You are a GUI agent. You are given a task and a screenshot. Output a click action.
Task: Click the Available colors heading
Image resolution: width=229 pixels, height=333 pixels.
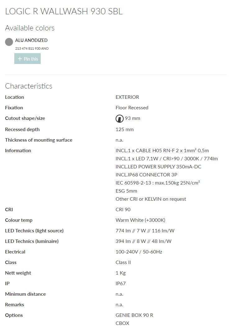(30, 28)
